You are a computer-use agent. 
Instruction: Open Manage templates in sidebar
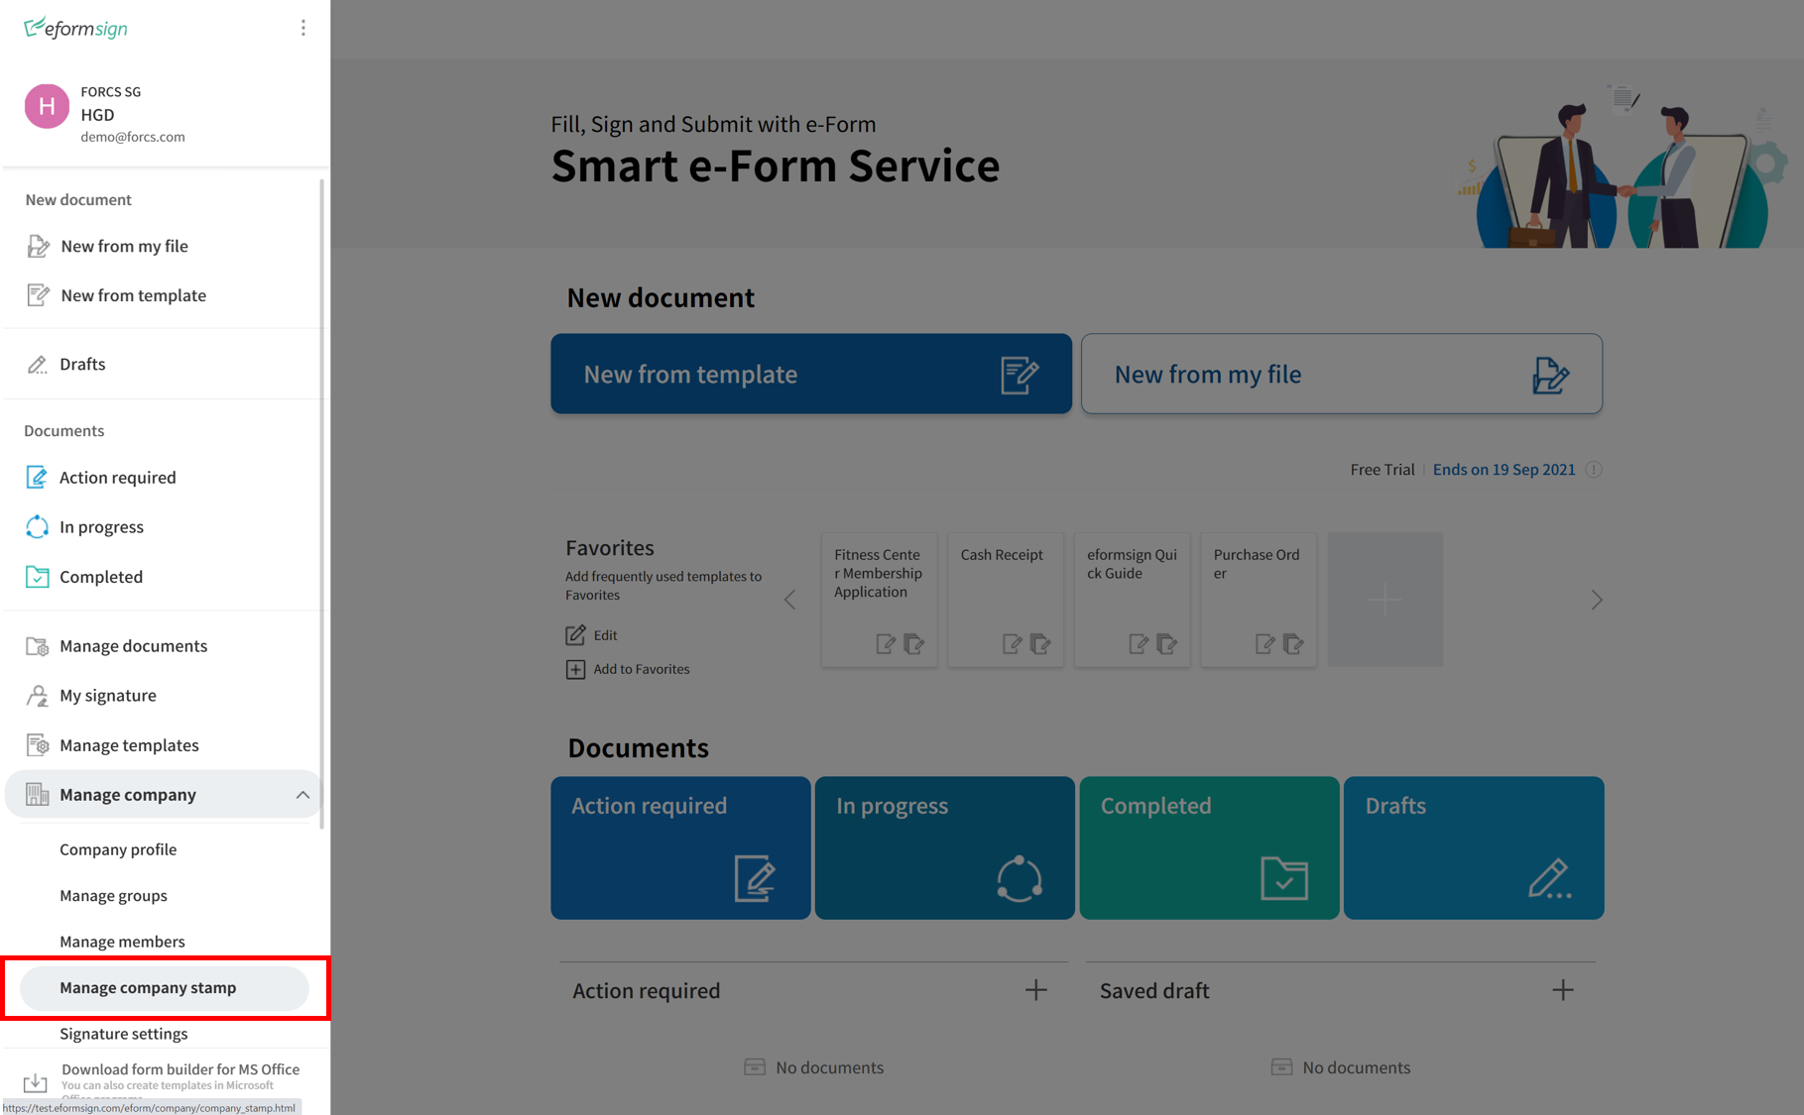(x=129, y=745)
